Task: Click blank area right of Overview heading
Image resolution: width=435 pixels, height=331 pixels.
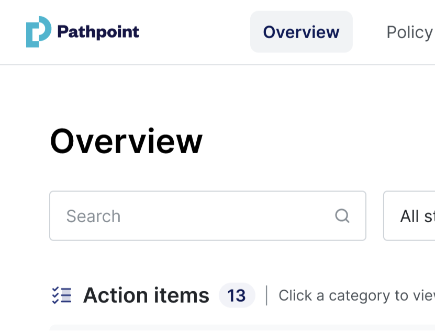Action: 314,141
